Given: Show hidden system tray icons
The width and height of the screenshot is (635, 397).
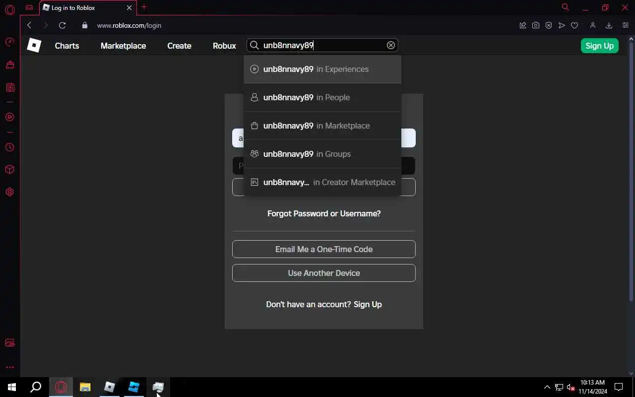Looking at the screenshot, I should tap(547, 387).
